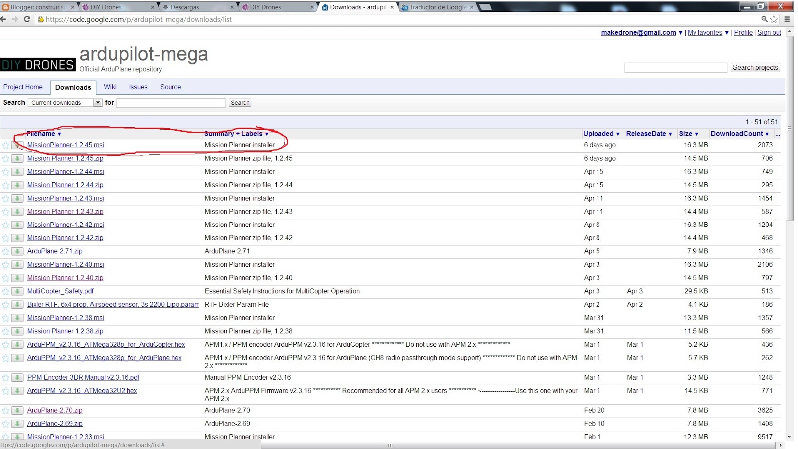Click the Search projects button
The width and height of the screenshot is (798, 449).
[x=755, y=68]
